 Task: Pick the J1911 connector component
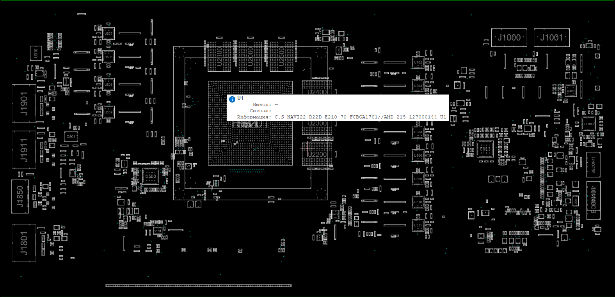[24, 150]
